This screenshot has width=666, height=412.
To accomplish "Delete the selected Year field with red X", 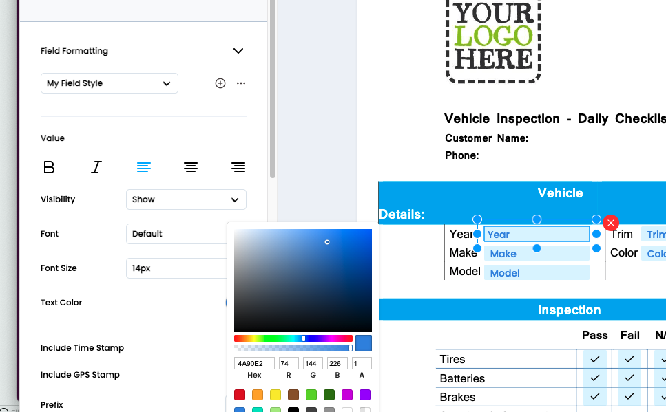I will [x=611, y=222].
